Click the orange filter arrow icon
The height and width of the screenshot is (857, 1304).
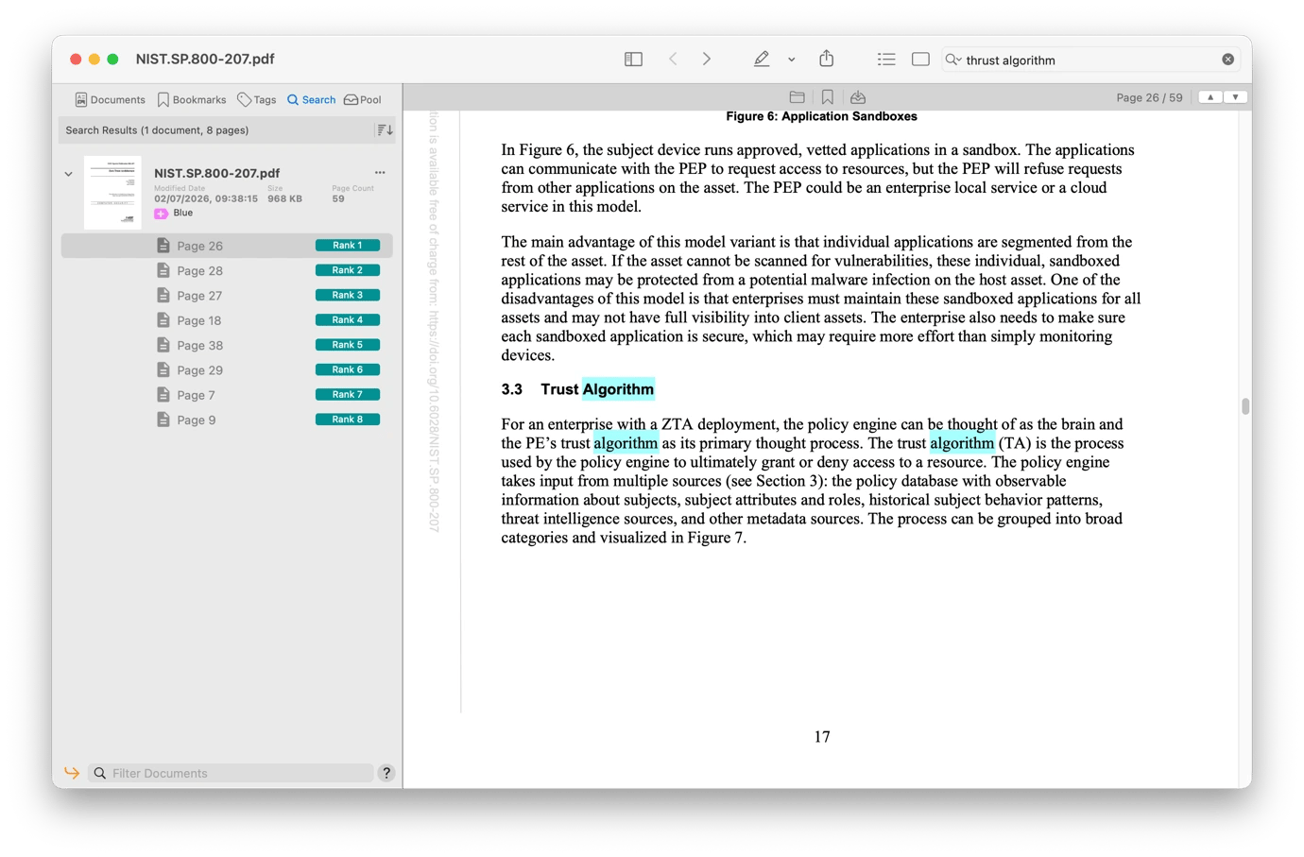[72, 773]
